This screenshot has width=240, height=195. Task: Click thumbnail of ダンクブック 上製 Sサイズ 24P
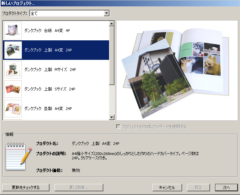click(13, 89)
